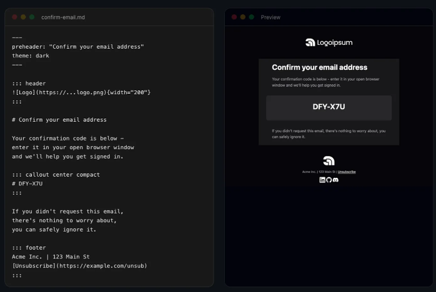Open the Discord icon in email footer

[x=335, y=180]
